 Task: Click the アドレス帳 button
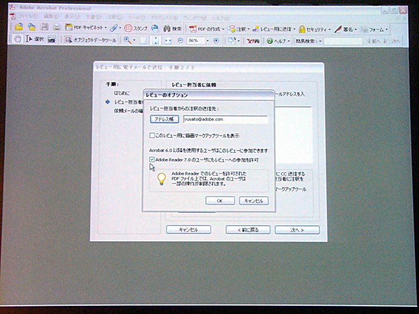(164, 119)
